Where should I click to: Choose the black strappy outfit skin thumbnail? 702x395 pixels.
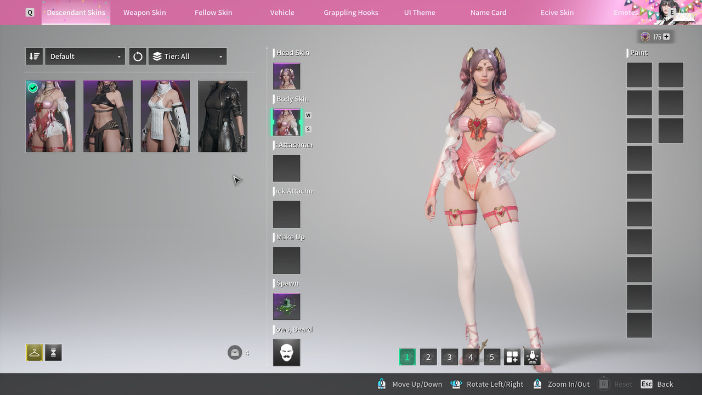click(108, 116)
